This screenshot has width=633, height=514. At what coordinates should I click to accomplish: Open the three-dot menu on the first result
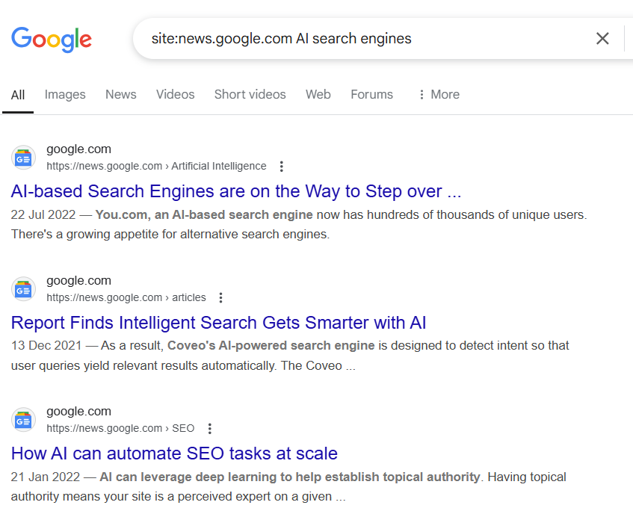(281, 166)
